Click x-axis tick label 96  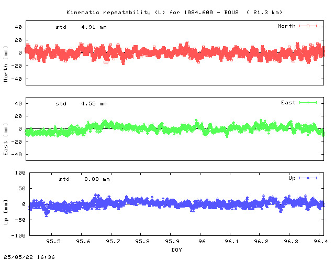click(x=202, y=241)
